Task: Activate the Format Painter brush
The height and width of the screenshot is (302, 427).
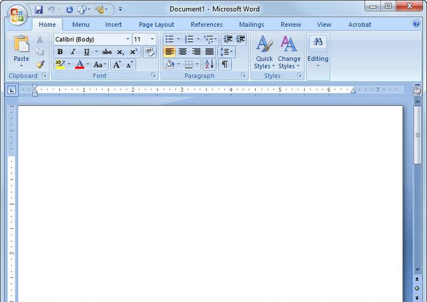Action: coord(40,64)
